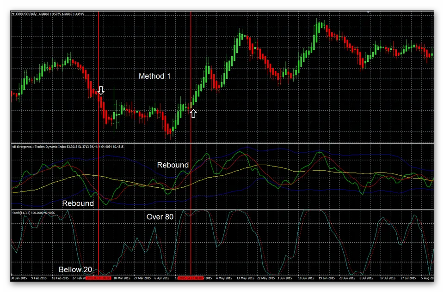Viewport: 444px width, 292px height.
Task: Click the "29 Jun 2015" date label
Action: (x=347, y=278)
